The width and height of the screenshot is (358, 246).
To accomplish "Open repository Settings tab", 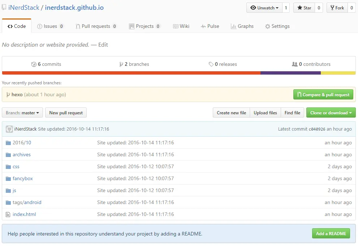I will [x=277, y=26].
